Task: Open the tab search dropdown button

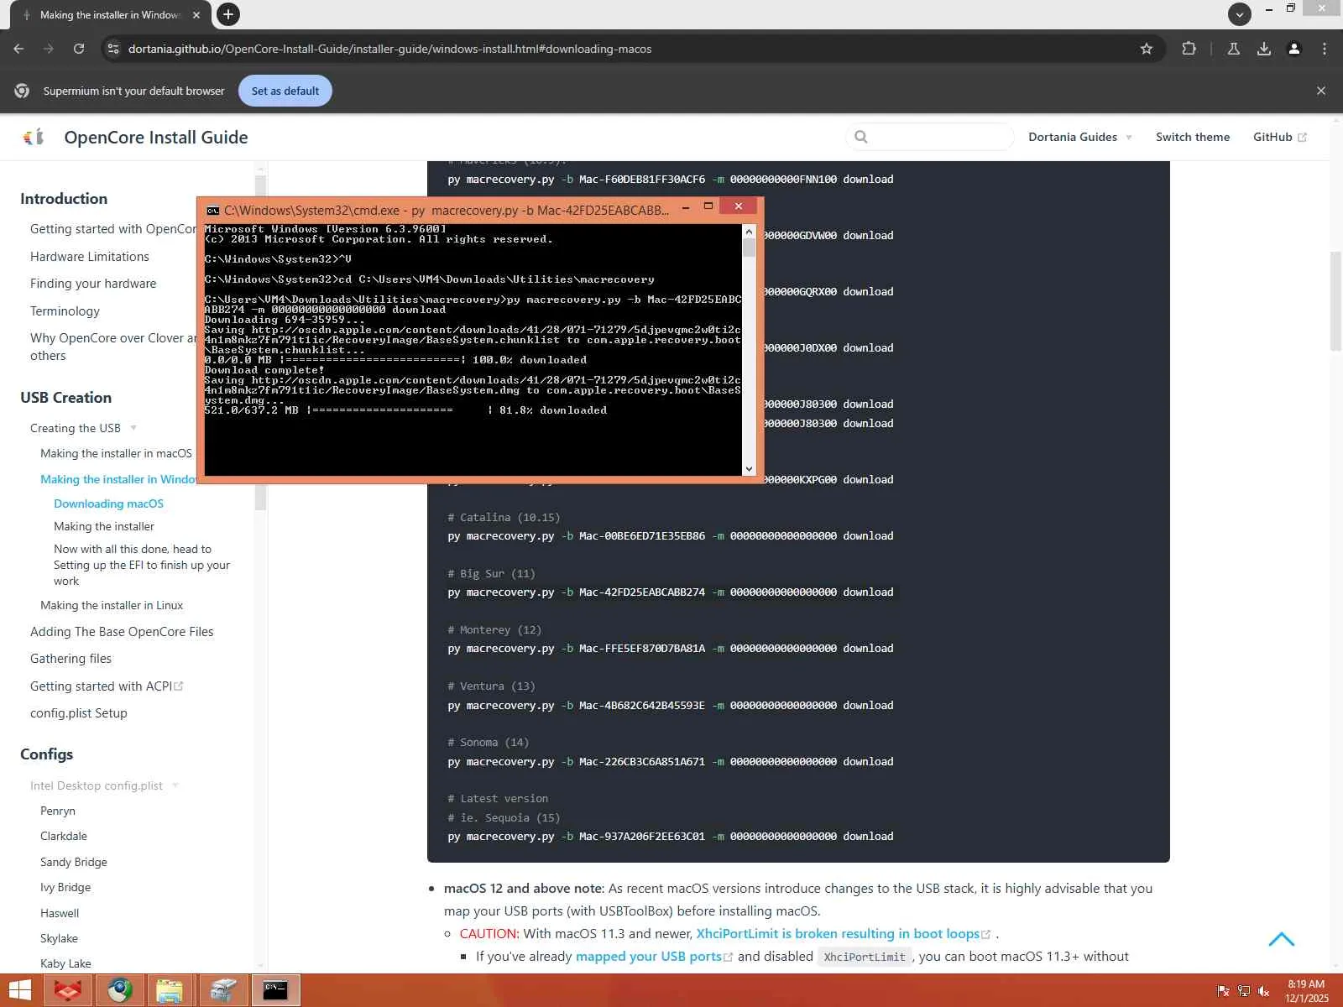Action: [x=1240, y=14]
